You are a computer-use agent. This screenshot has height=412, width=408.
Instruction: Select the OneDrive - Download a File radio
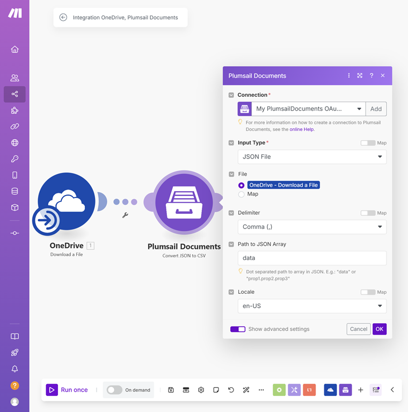(241, 185)
